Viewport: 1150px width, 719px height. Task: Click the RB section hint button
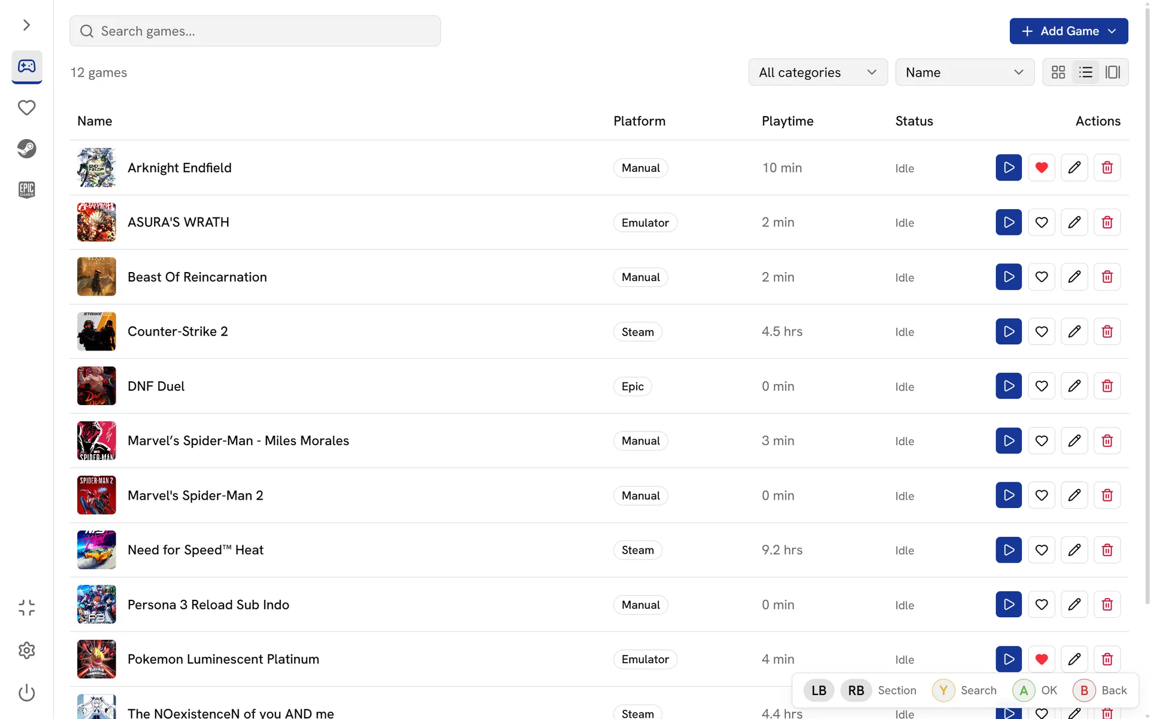tap(856, 690)
